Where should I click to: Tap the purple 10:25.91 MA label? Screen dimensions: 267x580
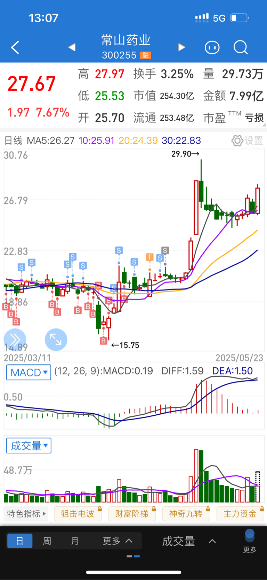pyautogui.click(x=97, y=141)
